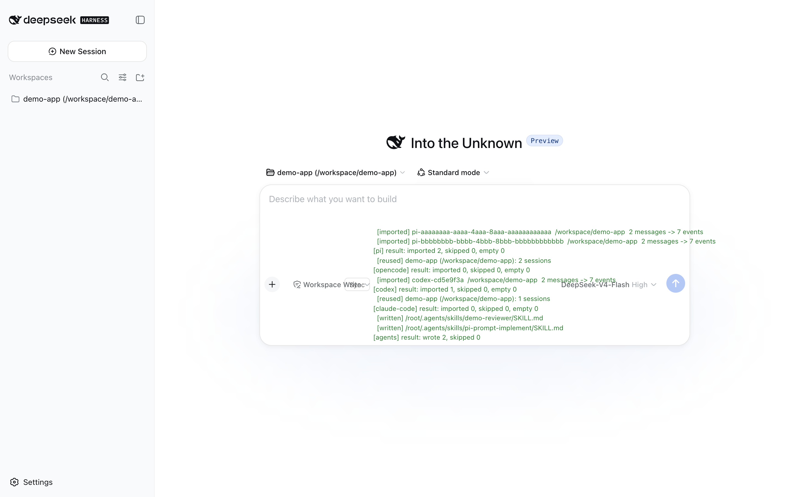The width and height of the screenshot is (795, 497).
Task: Open the workspace filter sliders icon
Action: (x=123, y=78)
